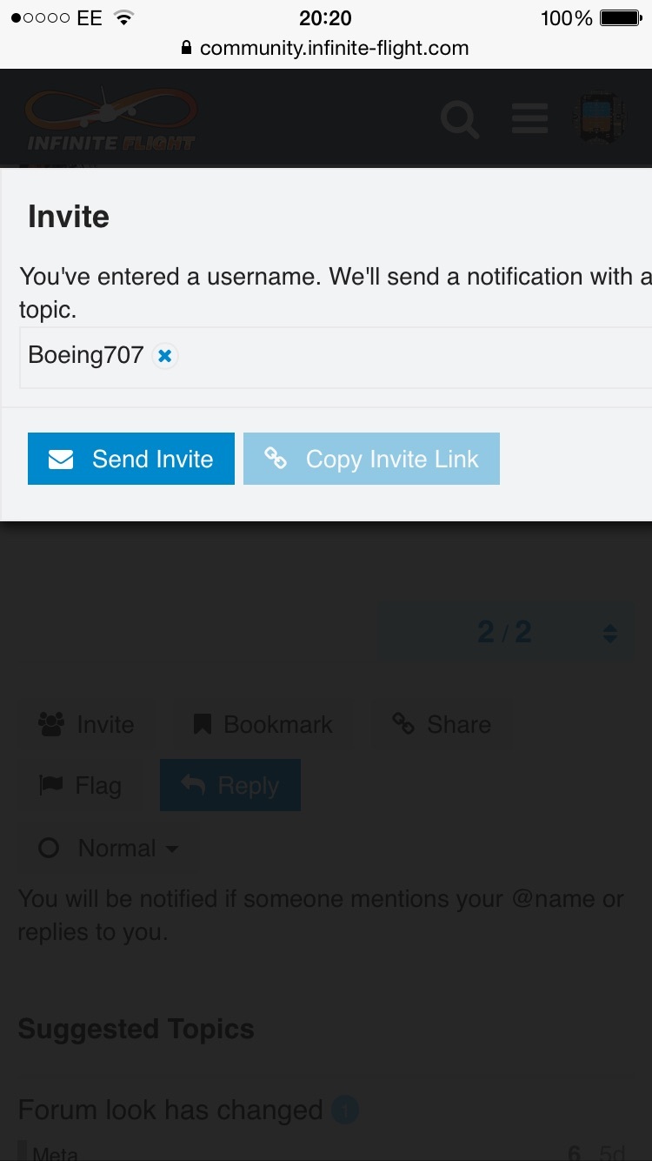This screenshot has height=1161, width=652.
Task: Click Copy Invite Link button
Action: tap(371, 459)
